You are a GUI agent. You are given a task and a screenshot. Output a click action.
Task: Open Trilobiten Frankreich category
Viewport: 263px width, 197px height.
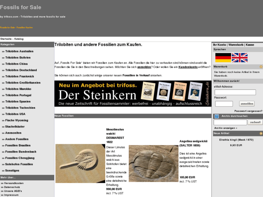click(20, 77)
